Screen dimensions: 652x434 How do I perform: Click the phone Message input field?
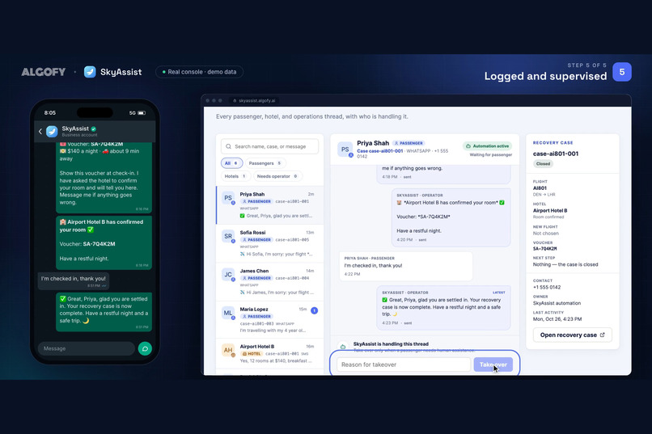point(86,348)
